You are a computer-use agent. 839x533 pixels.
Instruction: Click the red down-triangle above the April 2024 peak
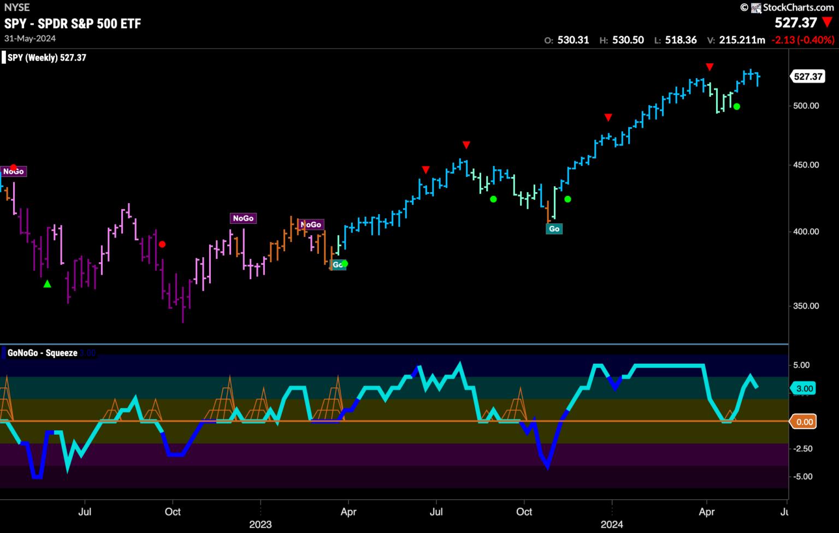(710, 67)
